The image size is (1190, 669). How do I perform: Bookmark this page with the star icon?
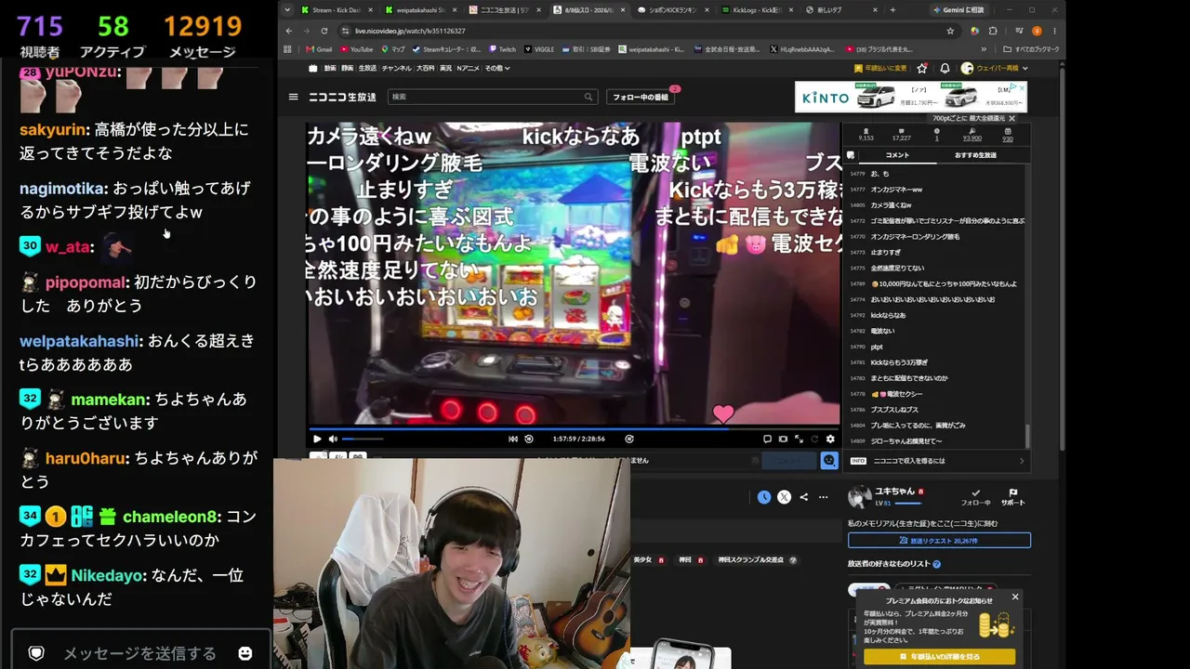[x=950, y=31]
